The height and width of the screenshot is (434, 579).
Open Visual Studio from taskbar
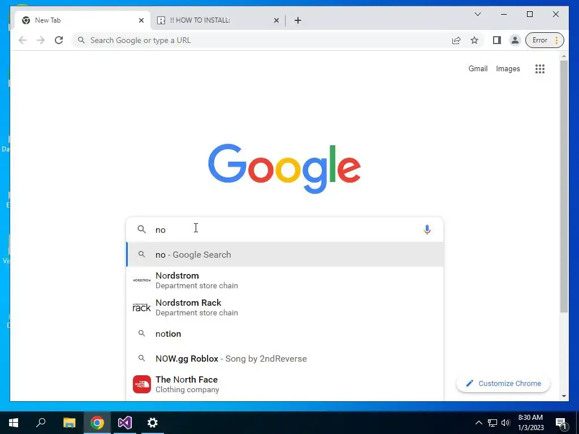coord(125,423)
